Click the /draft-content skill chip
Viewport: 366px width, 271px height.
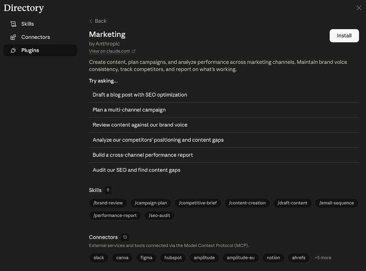click(292, 203)
